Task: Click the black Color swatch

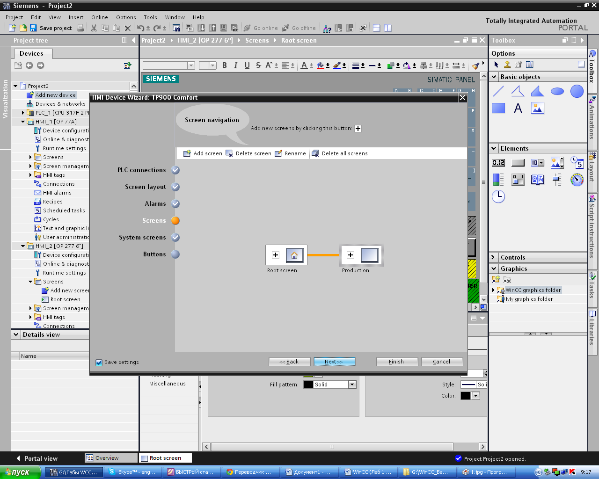Action: pos(466,396)
